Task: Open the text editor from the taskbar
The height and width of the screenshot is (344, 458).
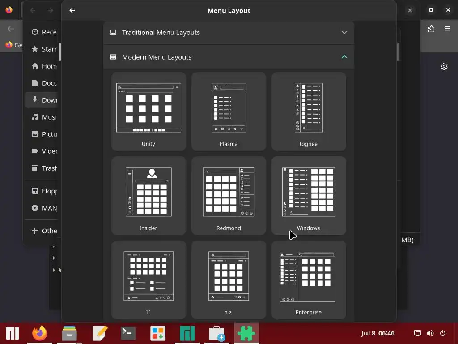Action: [x=99, y=333]
